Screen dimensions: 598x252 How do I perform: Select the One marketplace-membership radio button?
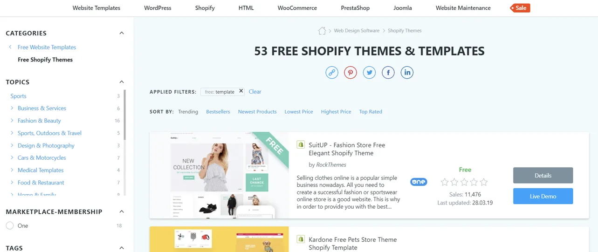[10, 225]
